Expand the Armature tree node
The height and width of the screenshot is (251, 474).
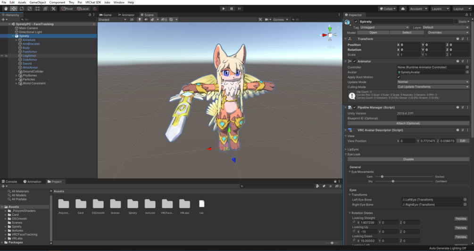click(x=17, y=40)
